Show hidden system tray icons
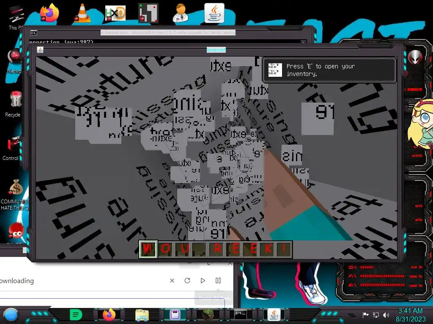 tap(352, 315)
